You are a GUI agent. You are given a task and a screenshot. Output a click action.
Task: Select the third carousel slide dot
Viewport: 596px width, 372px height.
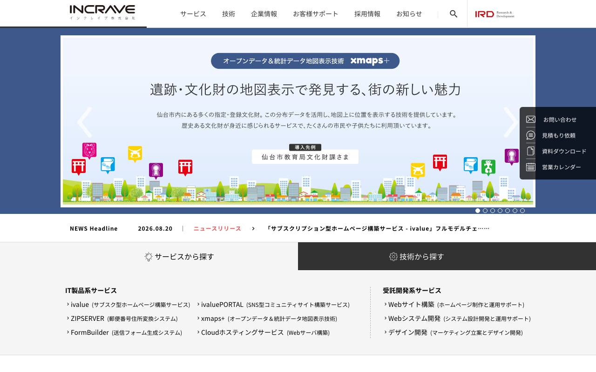493,211
